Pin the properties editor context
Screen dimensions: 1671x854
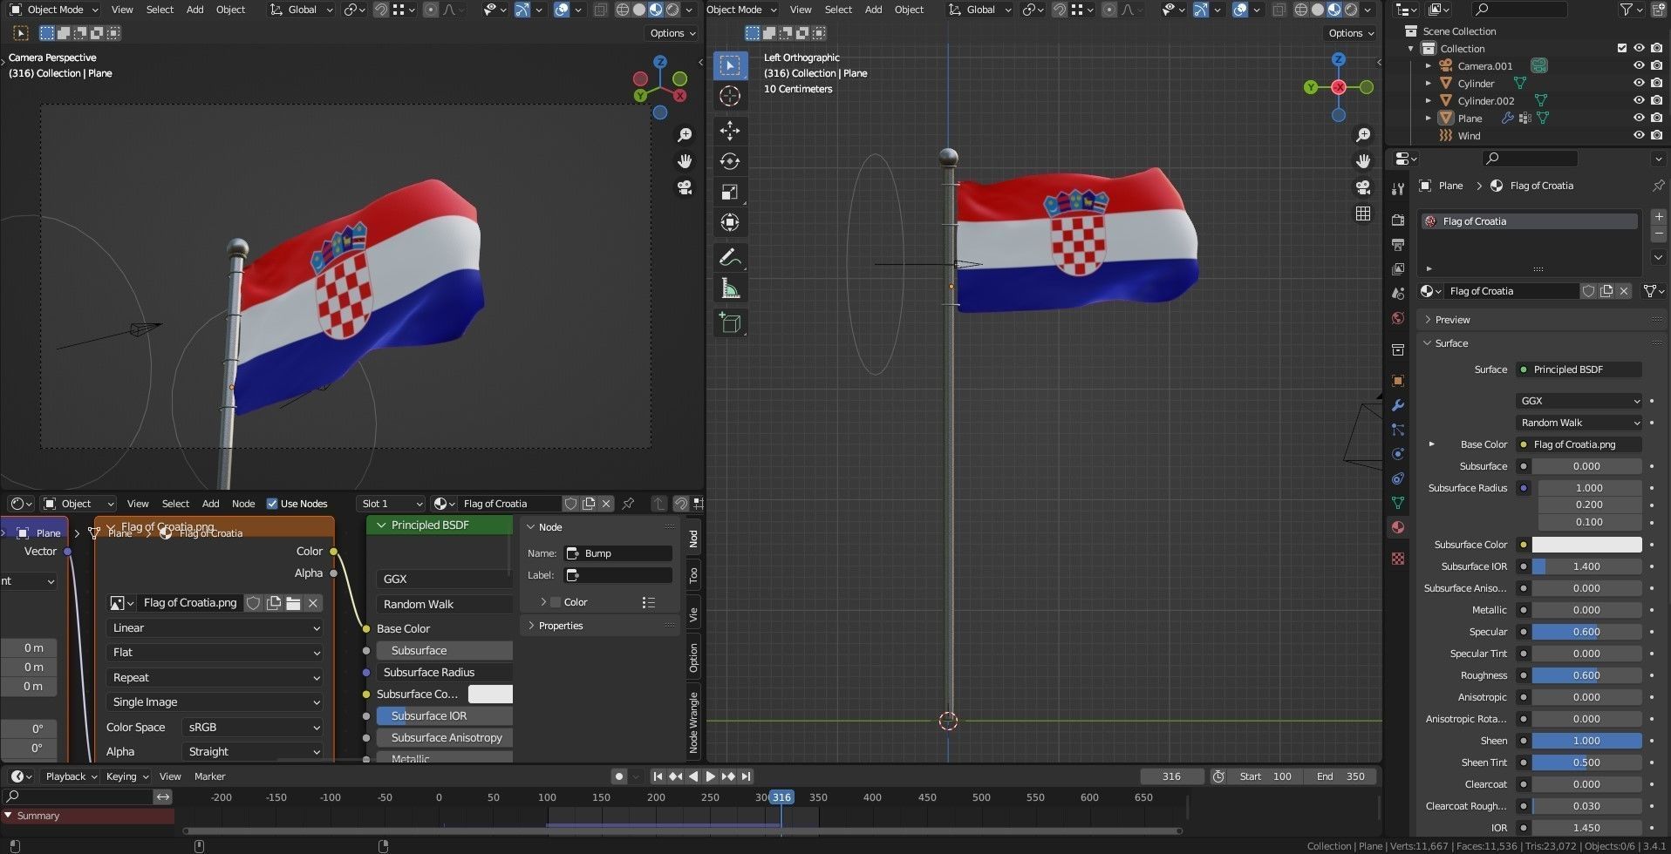1658,186
